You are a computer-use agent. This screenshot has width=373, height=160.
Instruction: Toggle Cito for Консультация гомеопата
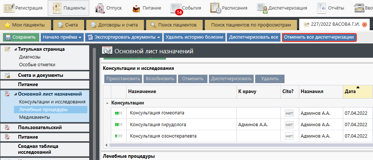pyautogui.click(x=289, y=113)
